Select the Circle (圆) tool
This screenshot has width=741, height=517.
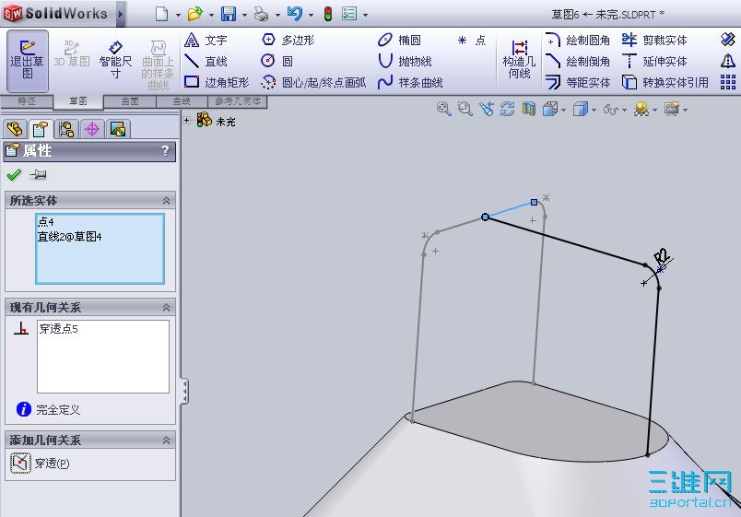(277, 61)
